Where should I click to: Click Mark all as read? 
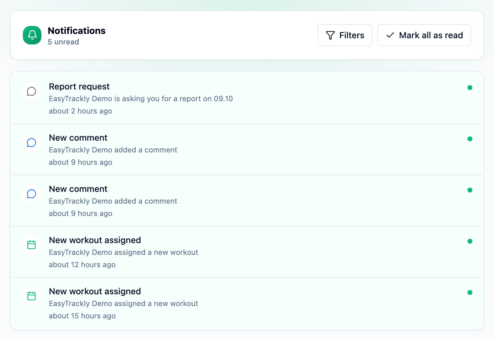click(424, 35)
